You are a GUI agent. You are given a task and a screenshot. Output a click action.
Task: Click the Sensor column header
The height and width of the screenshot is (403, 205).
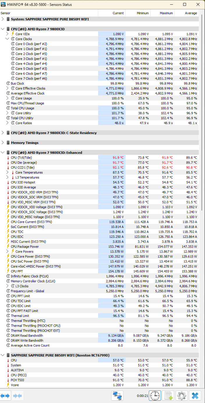49,13
